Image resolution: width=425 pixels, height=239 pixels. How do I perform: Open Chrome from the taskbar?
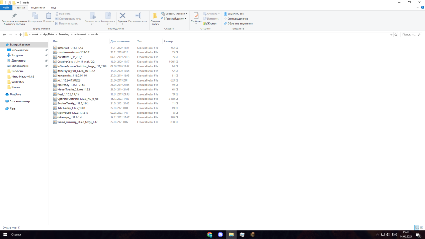pyautogui.click(x=210, y=235)
